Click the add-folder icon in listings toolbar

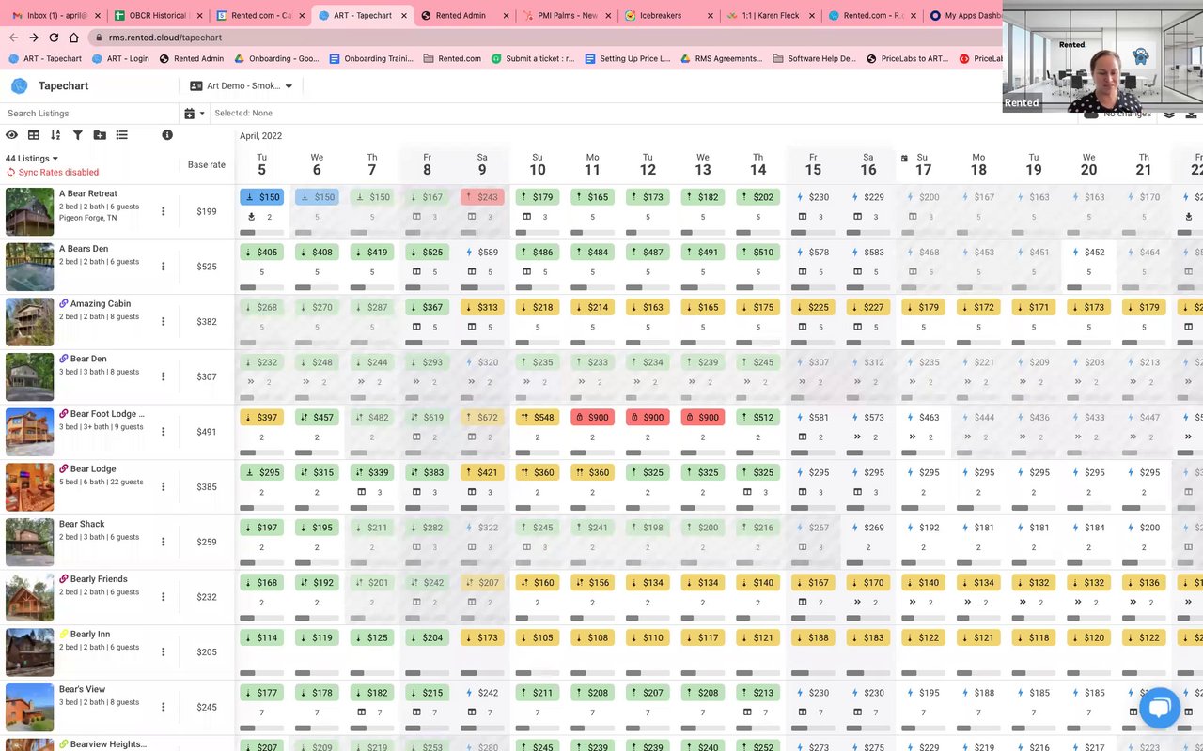(x=100, y=135)
